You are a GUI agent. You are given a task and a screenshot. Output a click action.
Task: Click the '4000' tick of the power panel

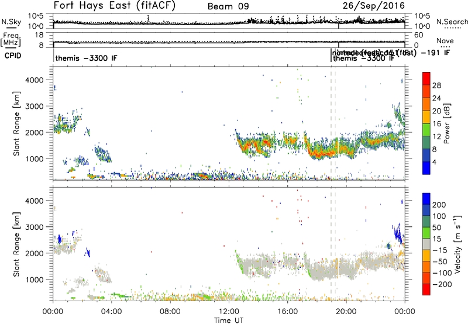[x=35, y=80]
